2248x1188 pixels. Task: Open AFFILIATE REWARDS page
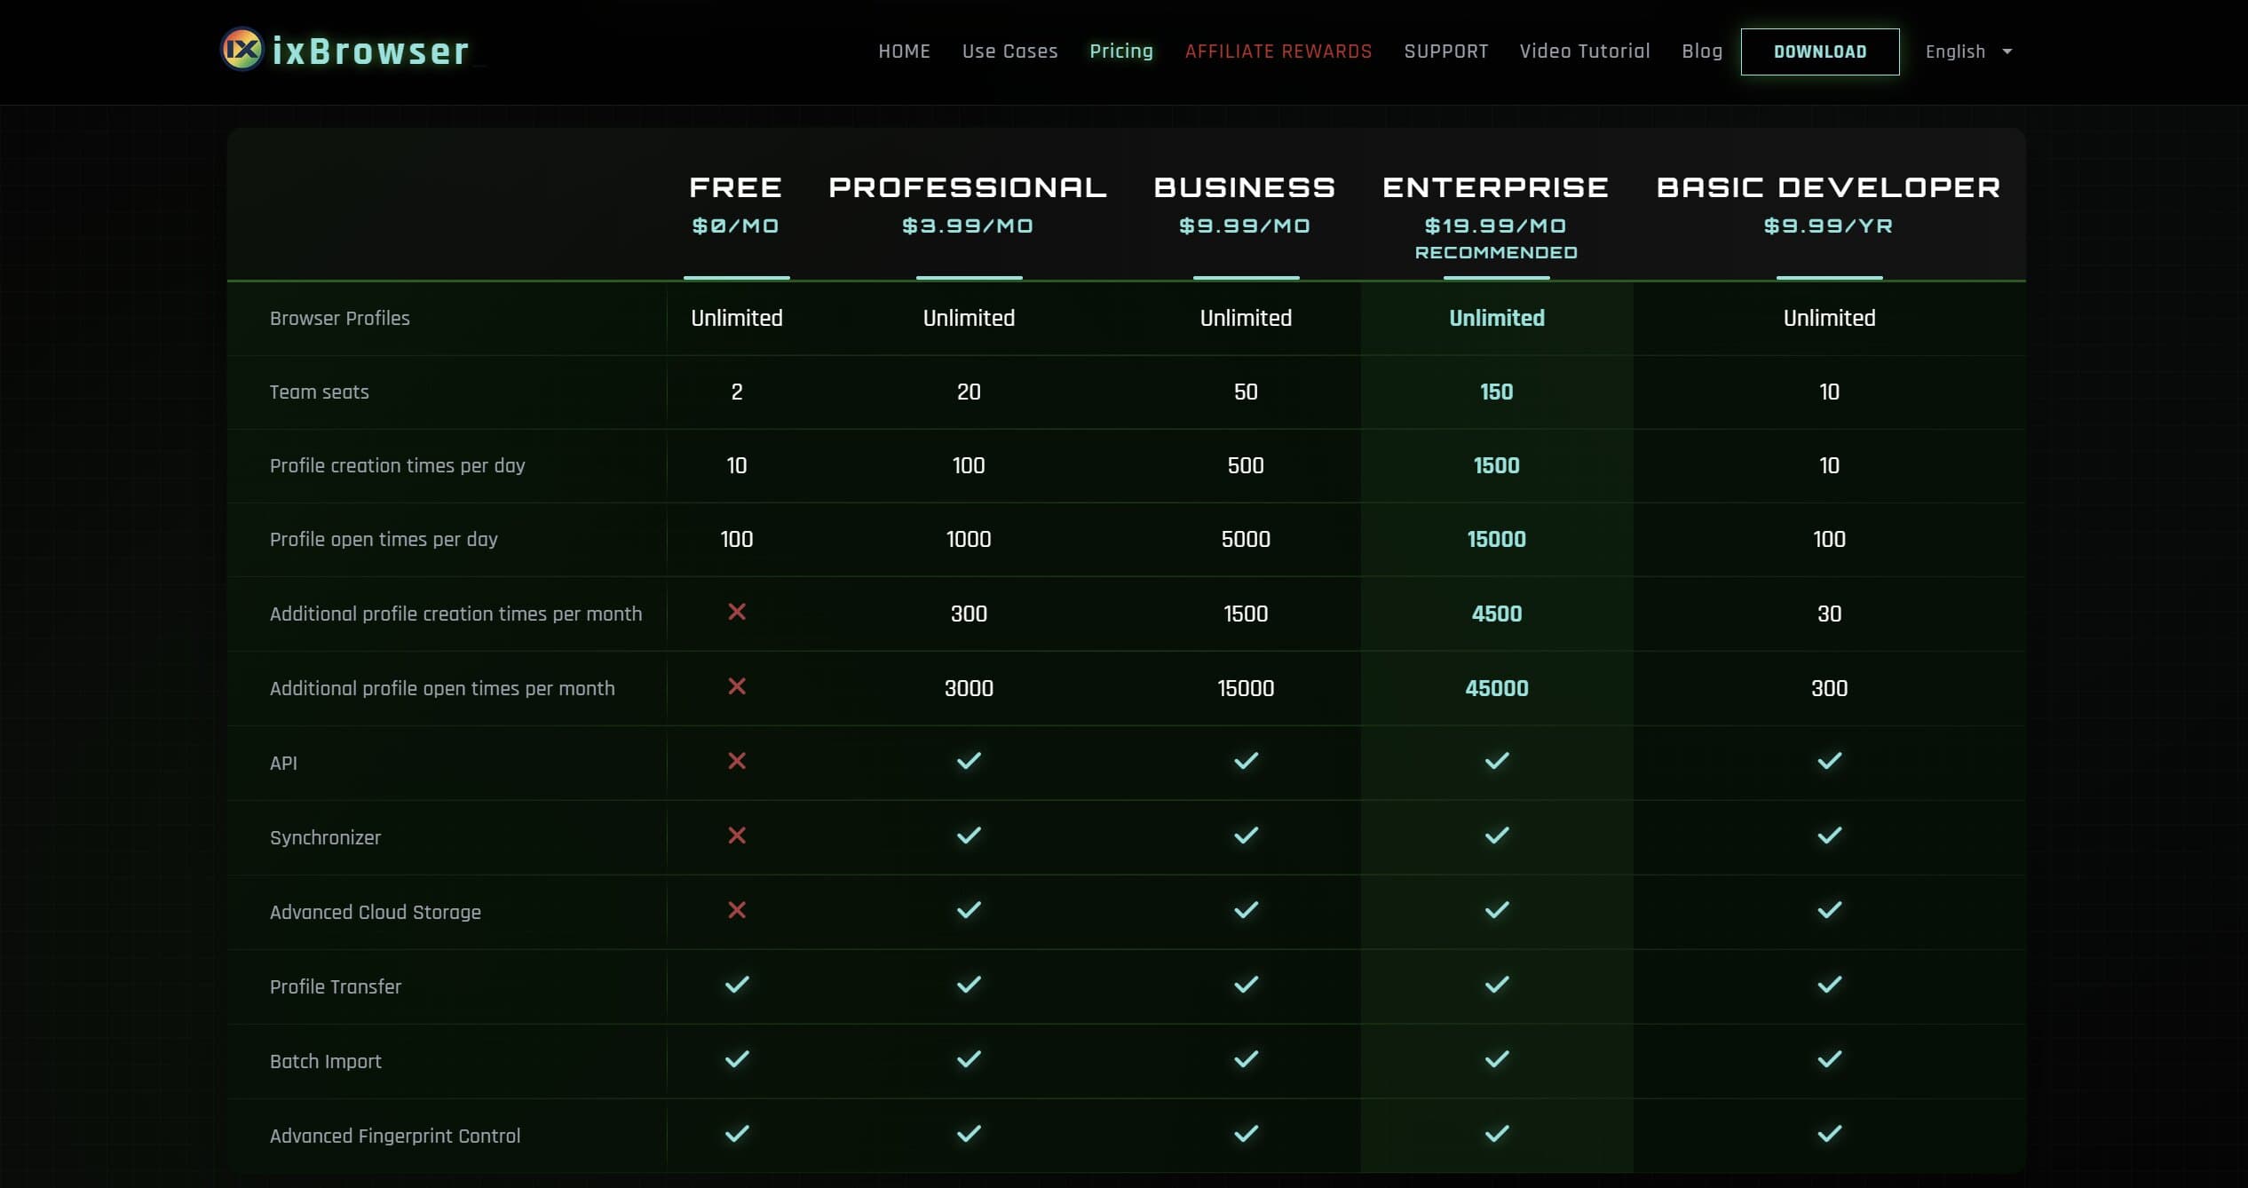[x=1278, y=51]
